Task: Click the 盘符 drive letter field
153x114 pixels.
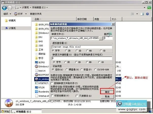Action: (108, 38)
